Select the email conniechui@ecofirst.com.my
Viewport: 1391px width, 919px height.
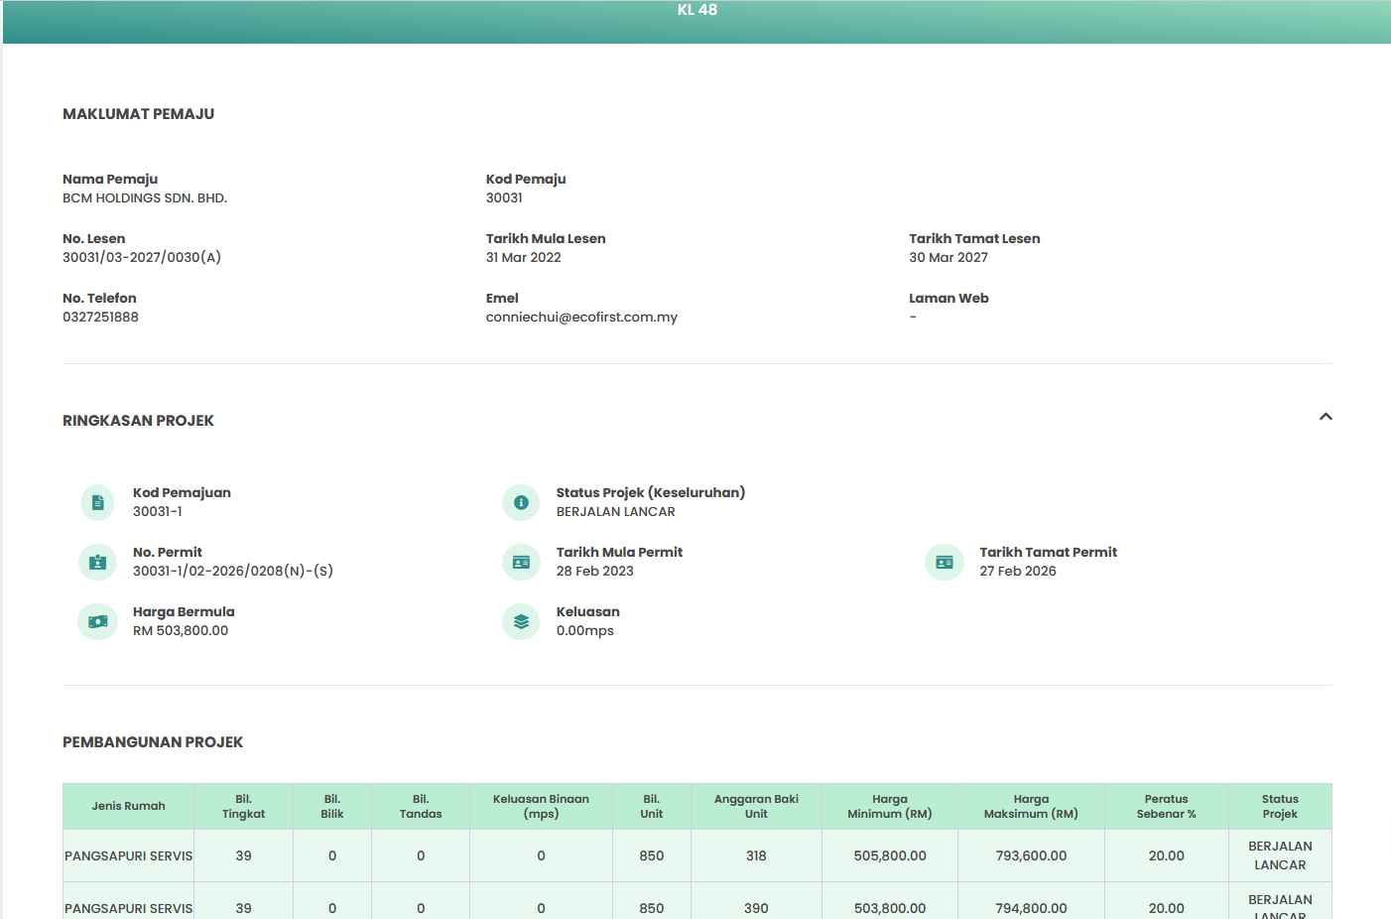coord(581,318)
